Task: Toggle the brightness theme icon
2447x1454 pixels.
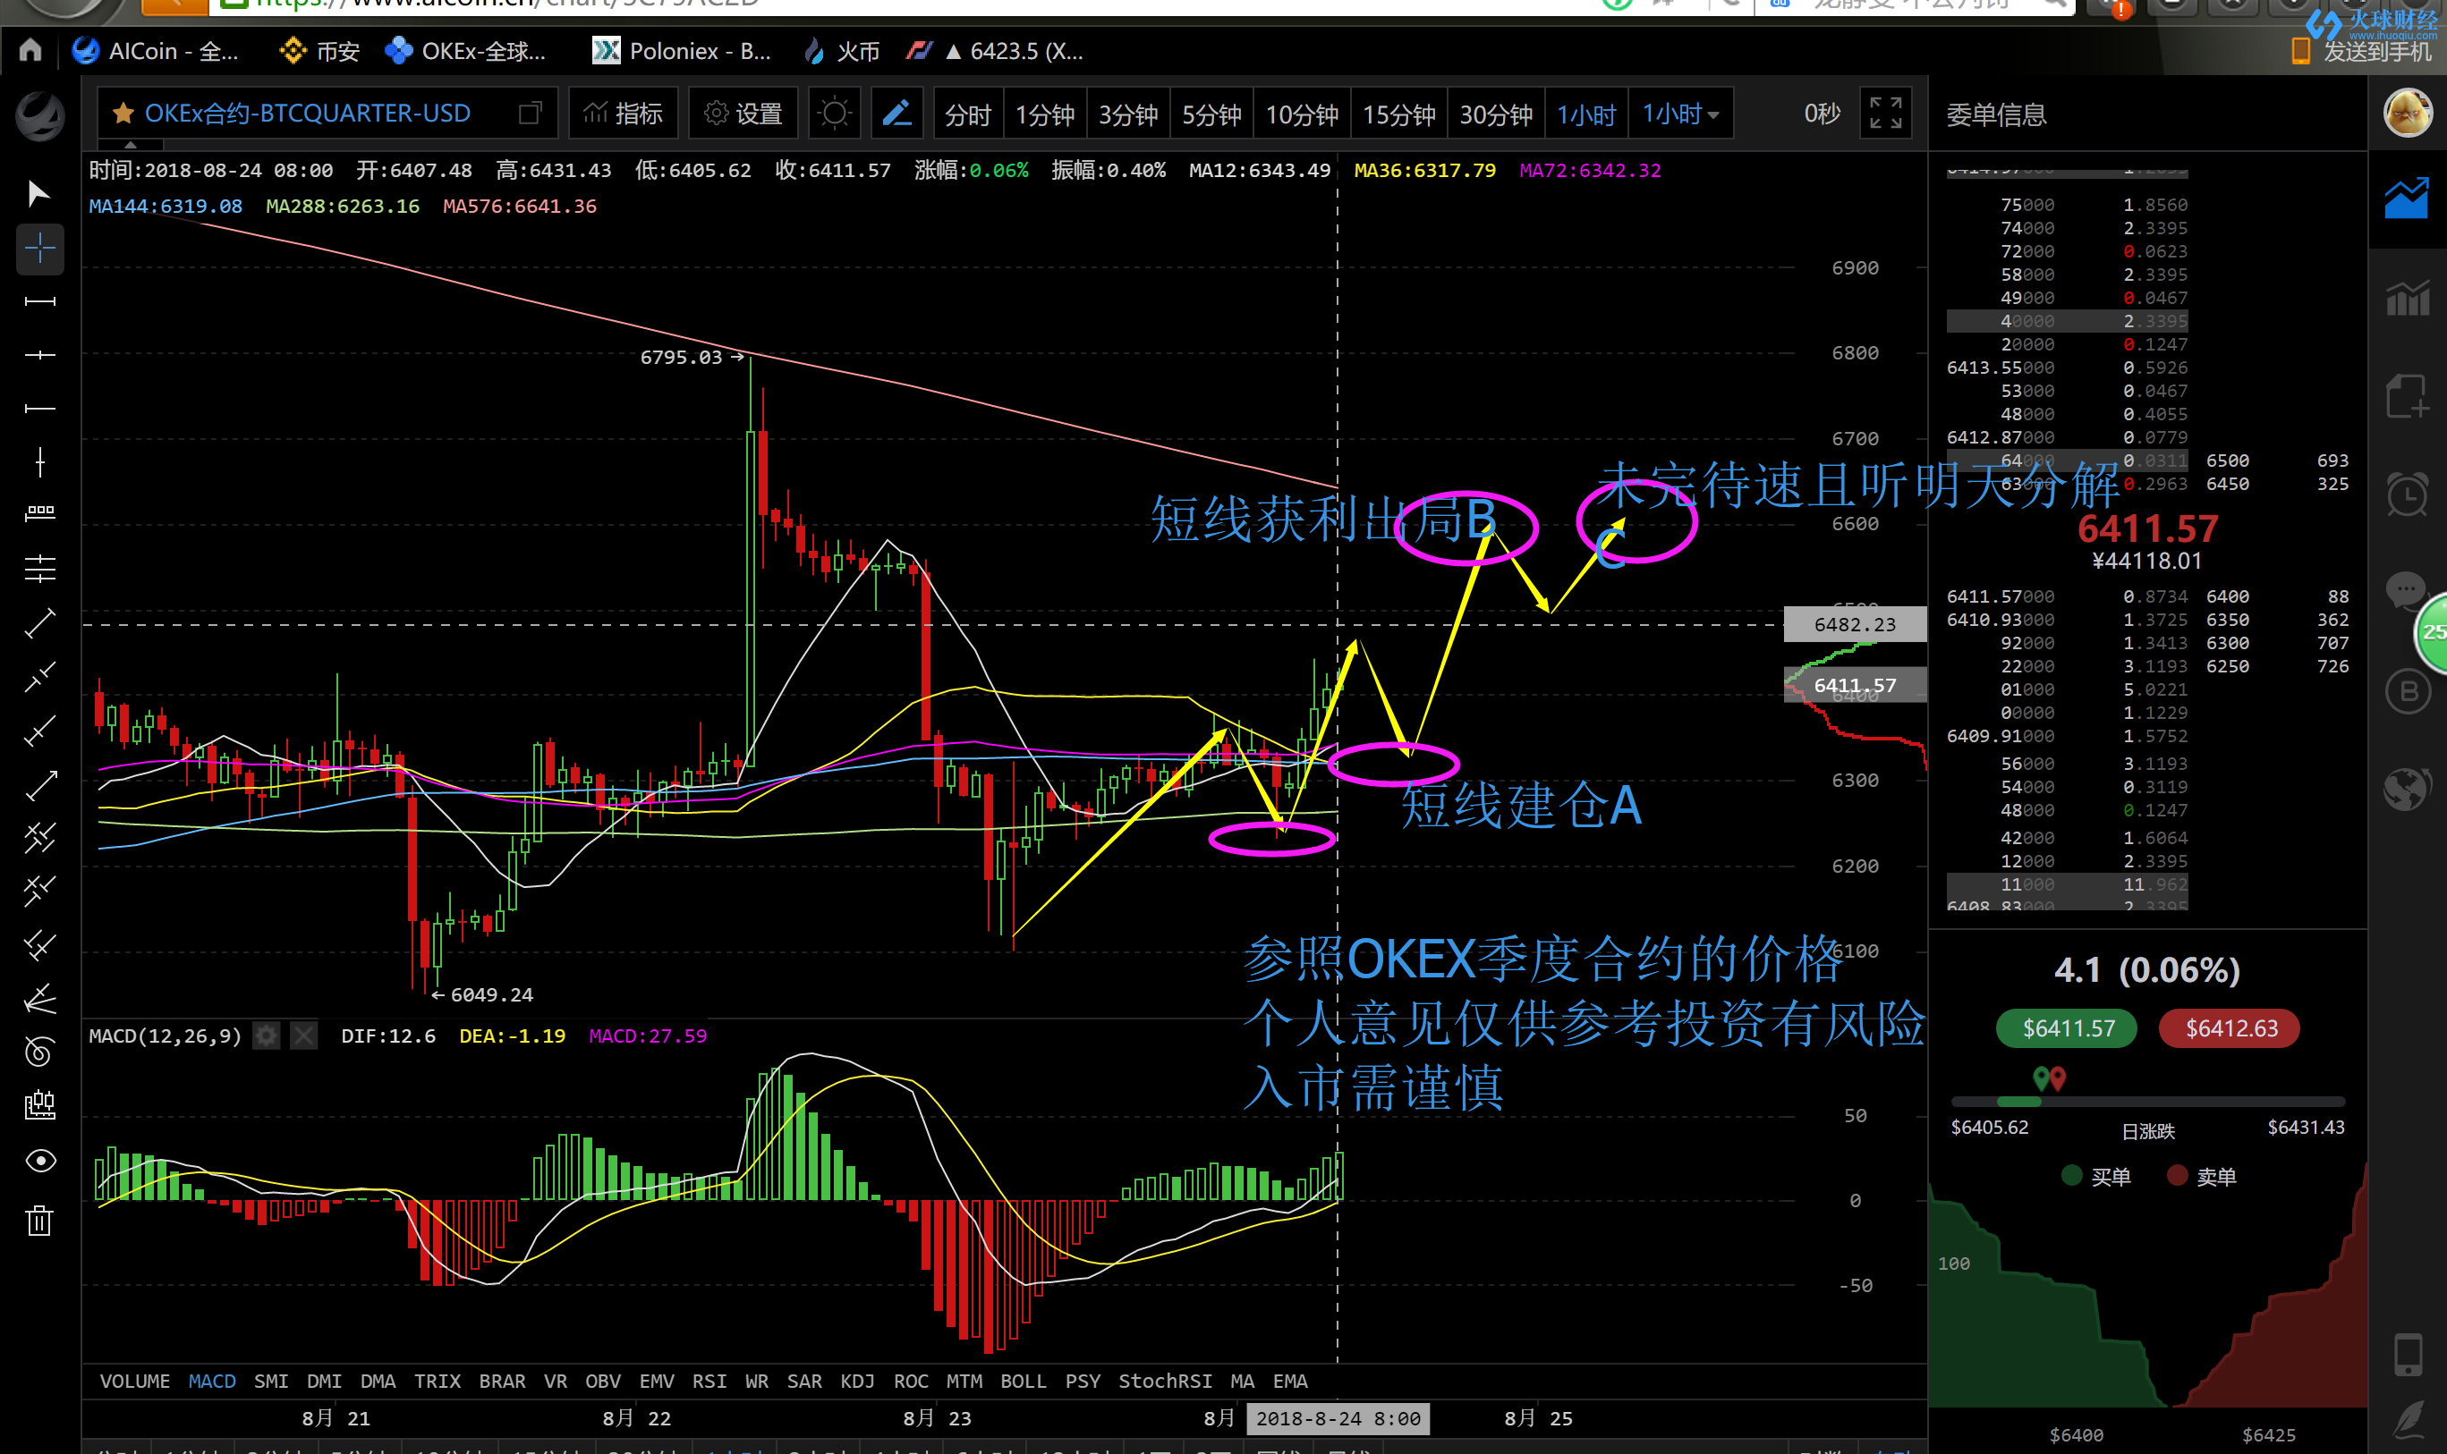Action: coord(834,114)
